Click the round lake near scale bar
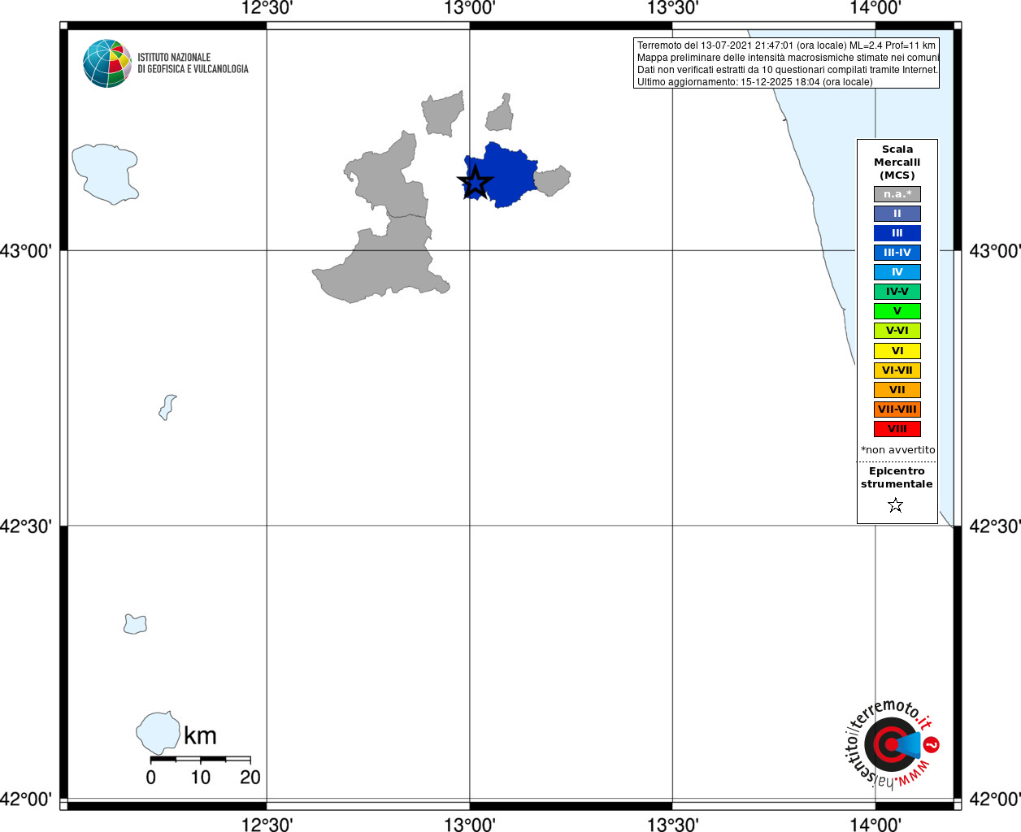Screen dimensions: 1021x832 click(x=158, y=733)
